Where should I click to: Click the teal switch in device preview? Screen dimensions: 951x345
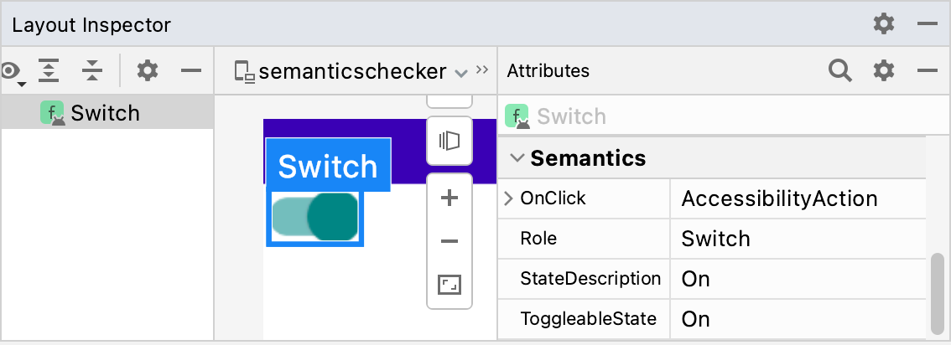315,218
